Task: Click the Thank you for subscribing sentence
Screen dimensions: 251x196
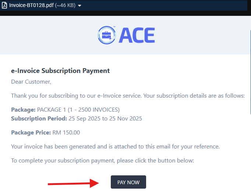Action: tap(128, 96)
